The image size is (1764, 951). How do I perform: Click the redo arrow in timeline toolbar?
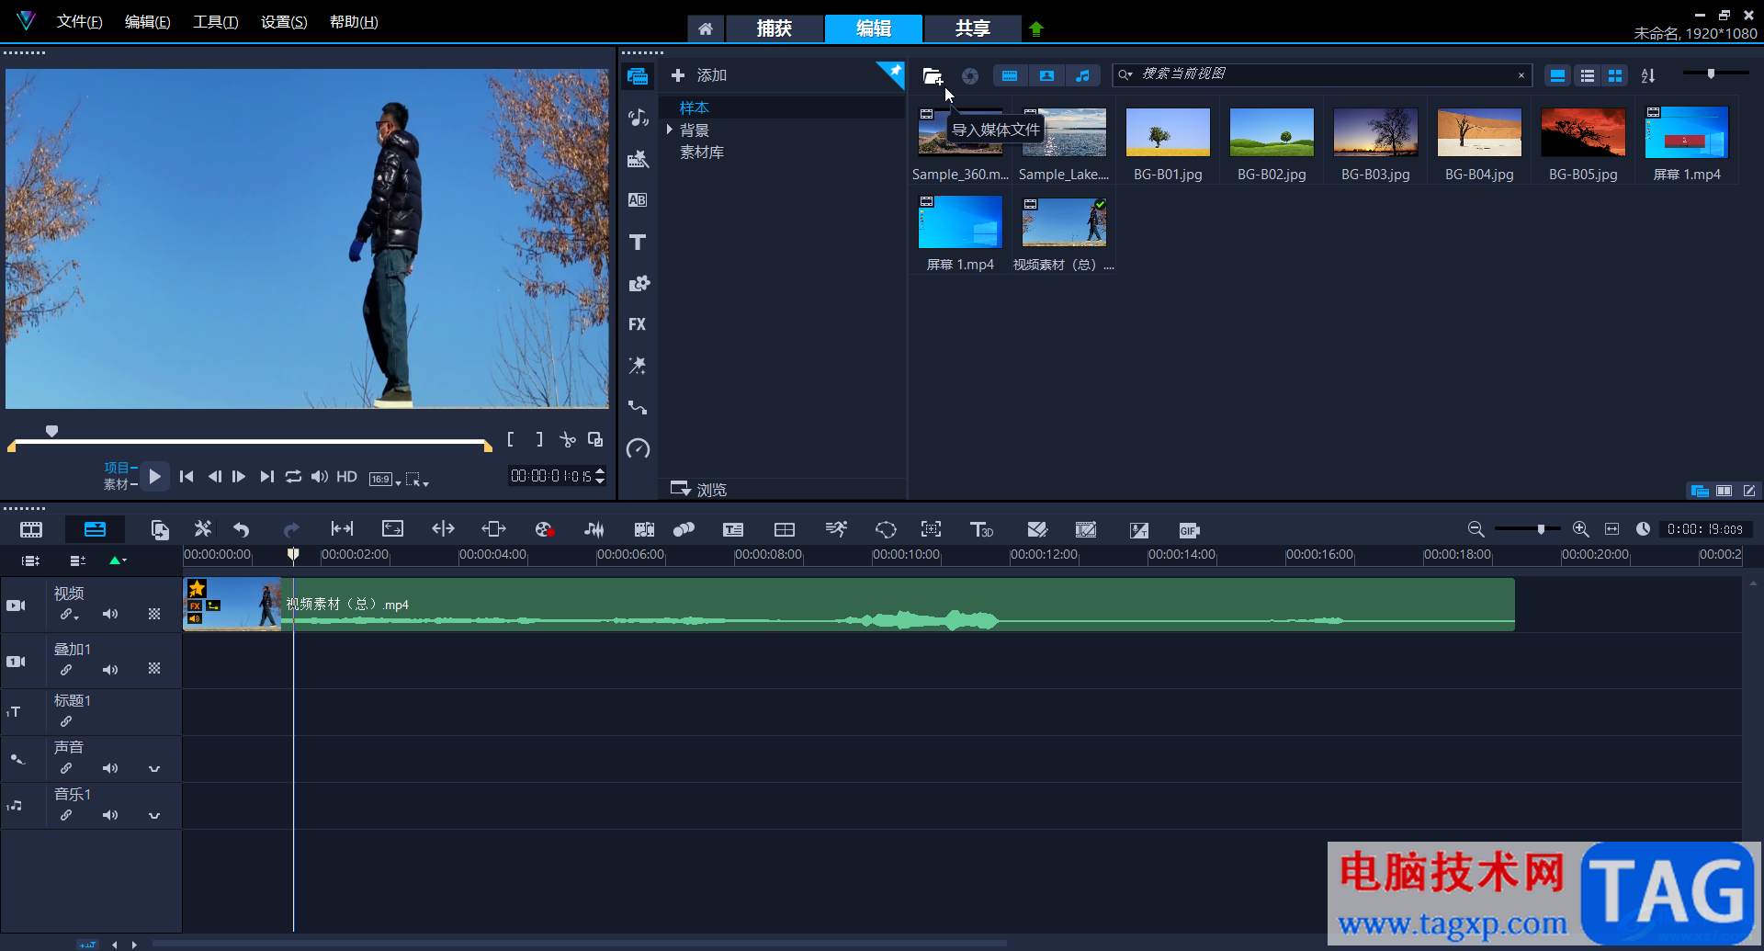point(291,529)
